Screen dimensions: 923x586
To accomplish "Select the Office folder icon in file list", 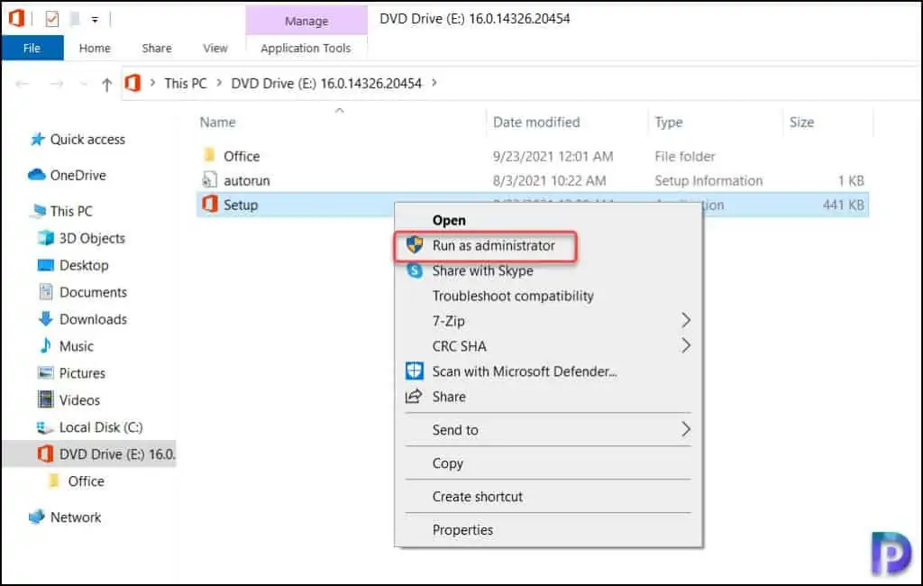I will pyautogui.click(x=209, y=155).
